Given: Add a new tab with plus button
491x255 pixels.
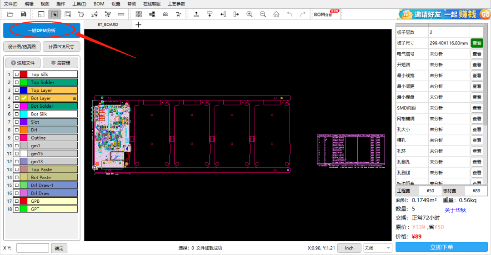Looking at the screenshot, I should (x=139, y=25).
